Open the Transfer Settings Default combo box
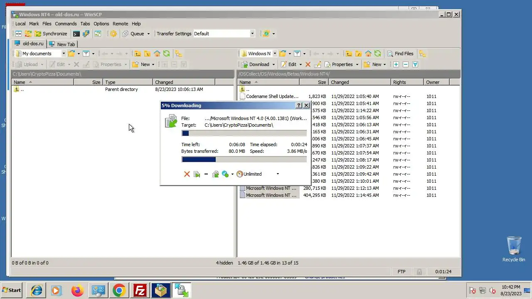The width and height of the screenshot is (532, 299). click(x=224, y=34)
